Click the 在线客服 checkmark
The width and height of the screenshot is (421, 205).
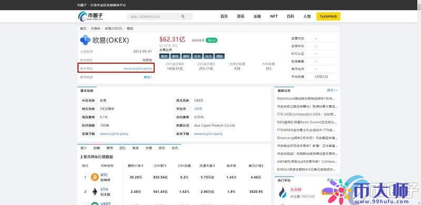tap(316, 61)
